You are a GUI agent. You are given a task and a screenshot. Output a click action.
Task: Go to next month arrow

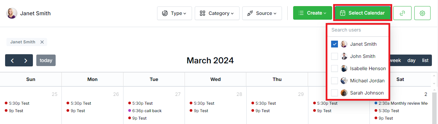pos(26,60)
